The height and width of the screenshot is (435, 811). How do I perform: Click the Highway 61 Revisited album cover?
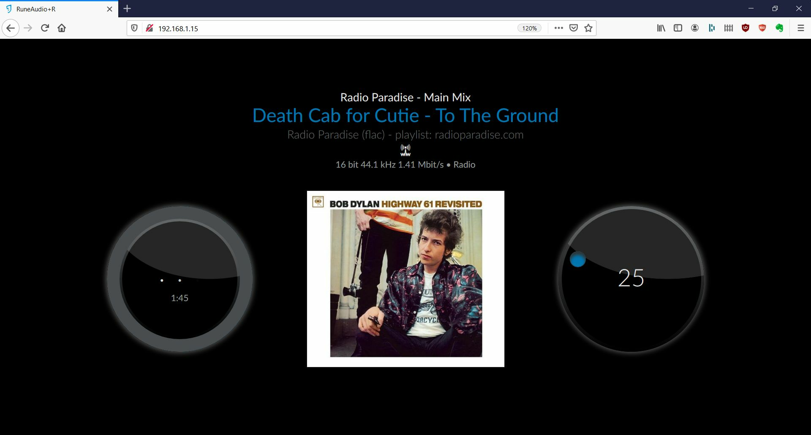point(405,279)
